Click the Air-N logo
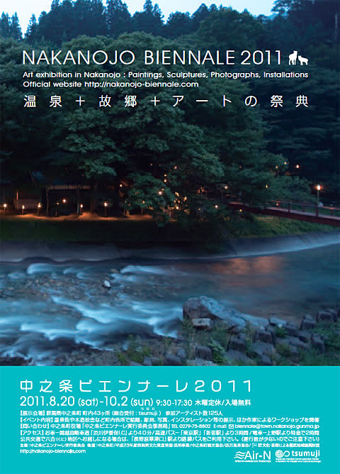 click(x=252, y=456)
